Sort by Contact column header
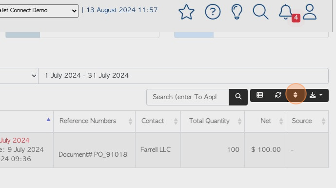Image resolution: width=336 pixels, height=188 pixels. [x=158, y=121]
